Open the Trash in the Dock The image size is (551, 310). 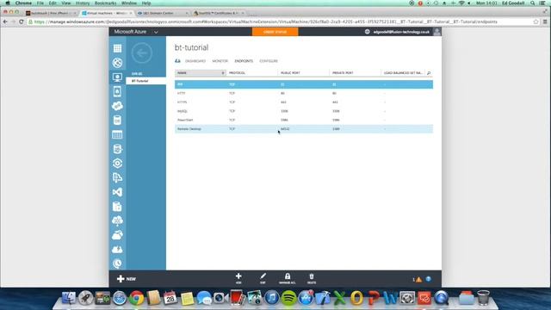click(x=484, y=298)
